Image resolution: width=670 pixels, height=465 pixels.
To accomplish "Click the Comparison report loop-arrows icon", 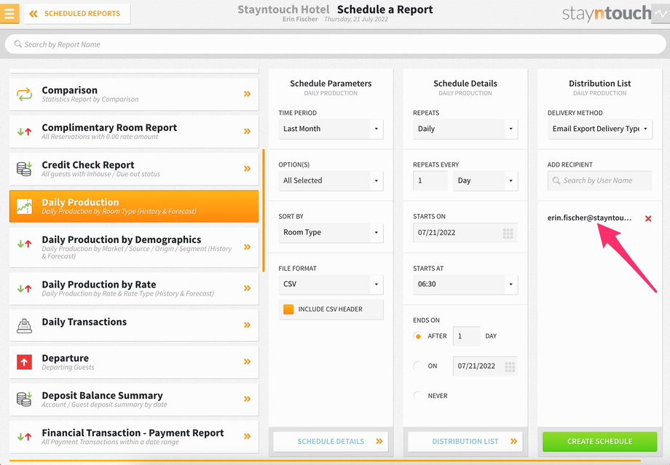I will pos(24,95).
